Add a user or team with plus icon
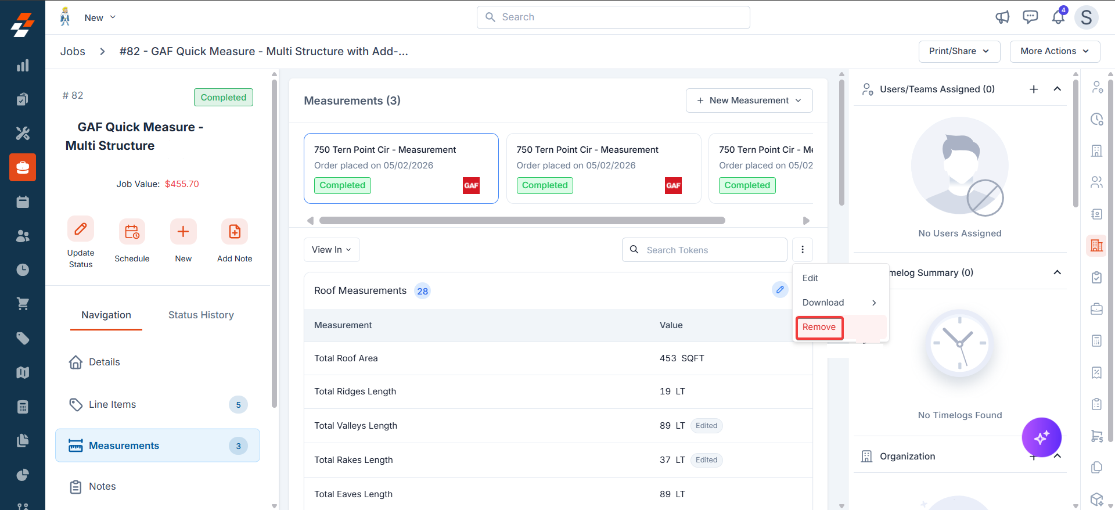 tap(1034, 89)
